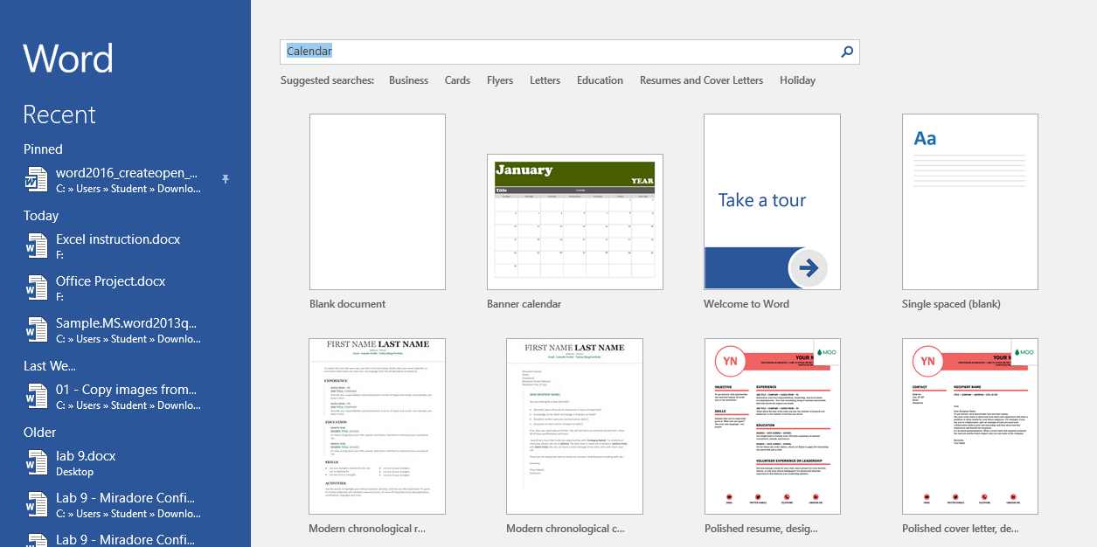This screenshot has width=1097, height=547.
Task: Click the arrow circle on Take a tour
Action: click(x=809, y=268)
